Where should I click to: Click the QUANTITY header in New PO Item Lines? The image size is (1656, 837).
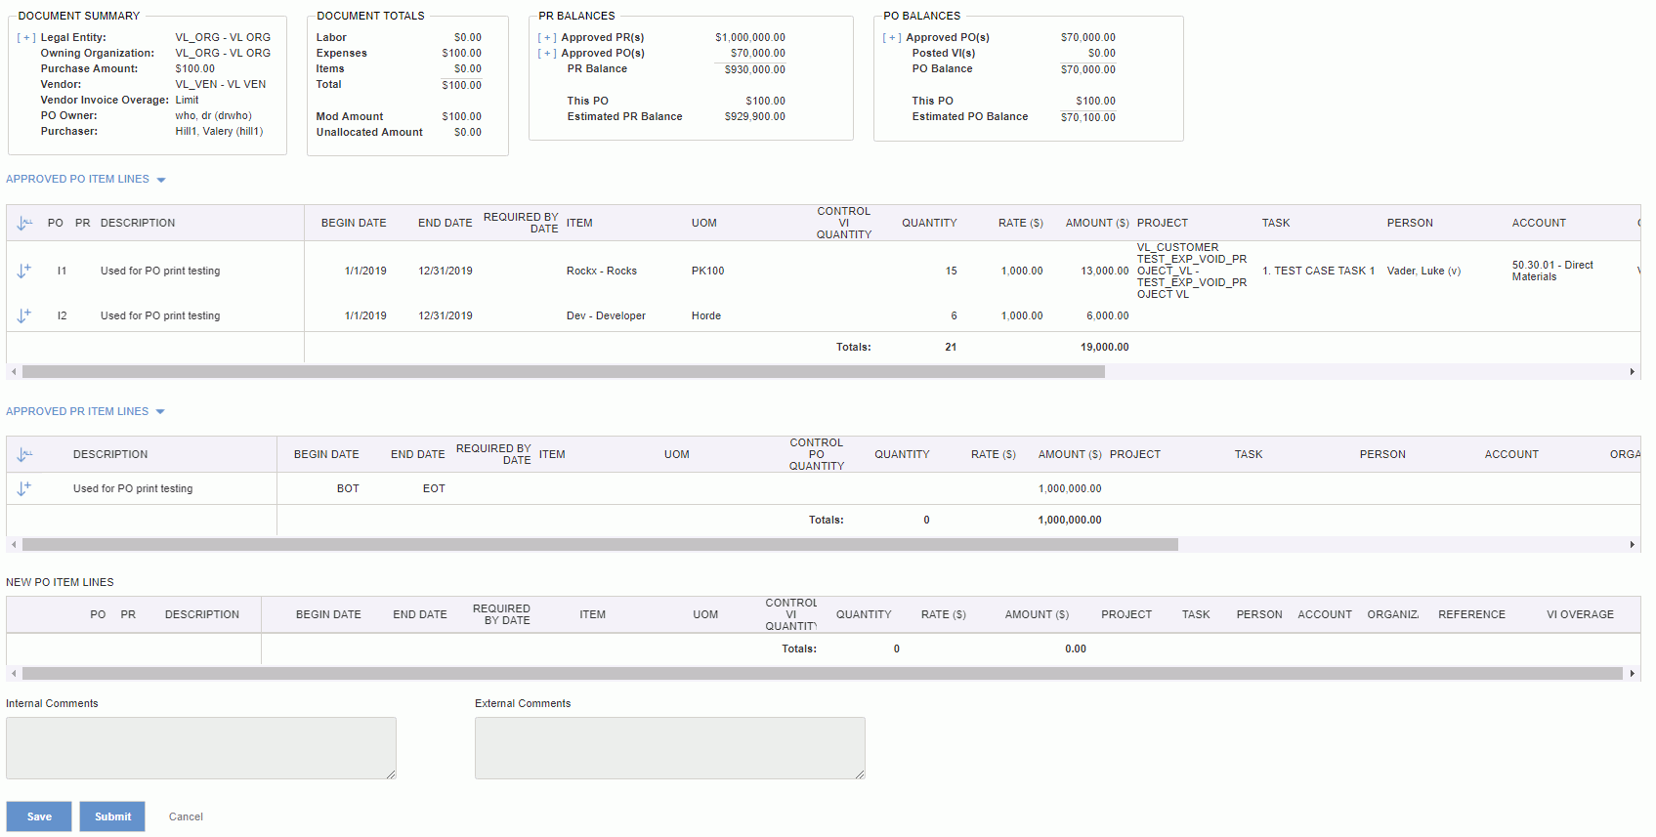coord(864,615)
